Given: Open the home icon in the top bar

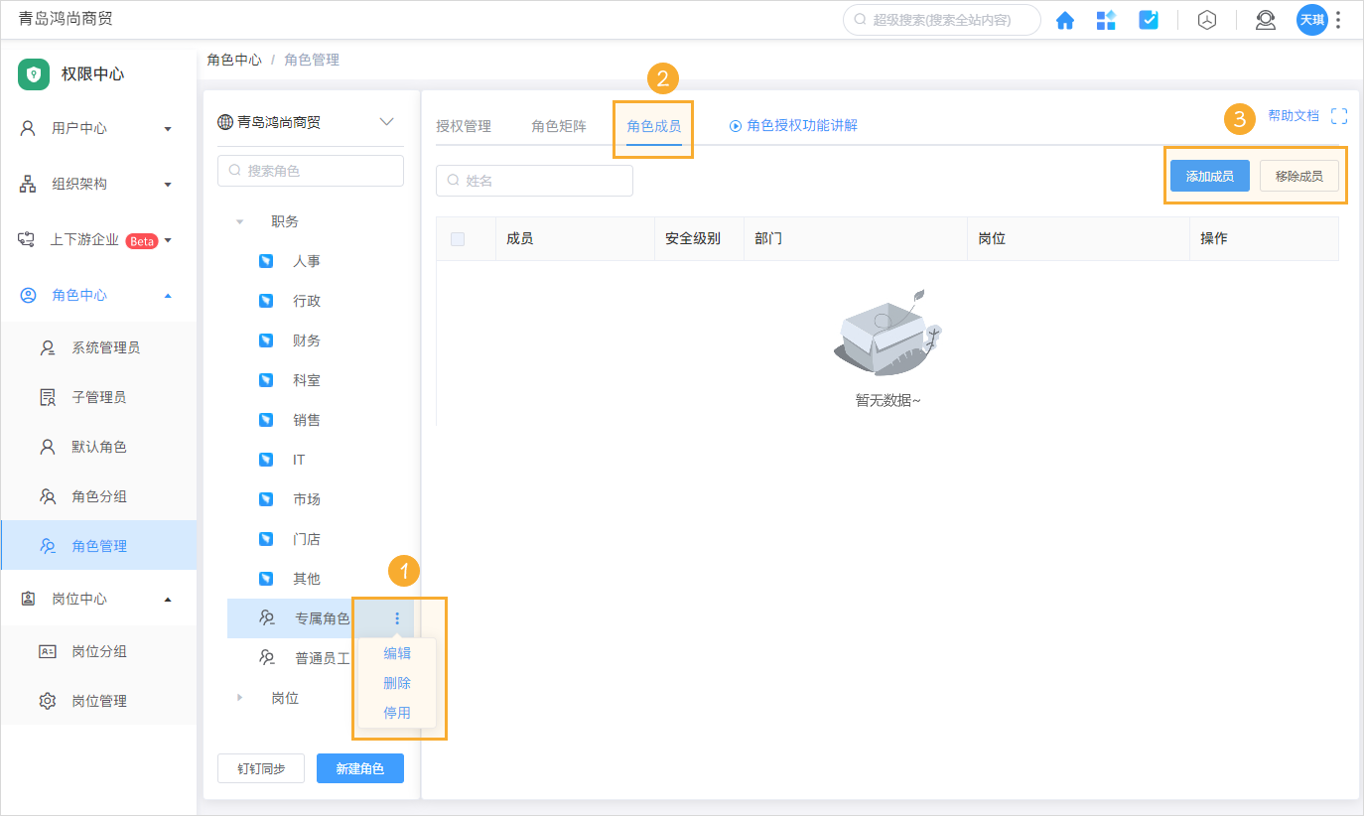Looking at the screenshot, I should [x=1064, y=20].
